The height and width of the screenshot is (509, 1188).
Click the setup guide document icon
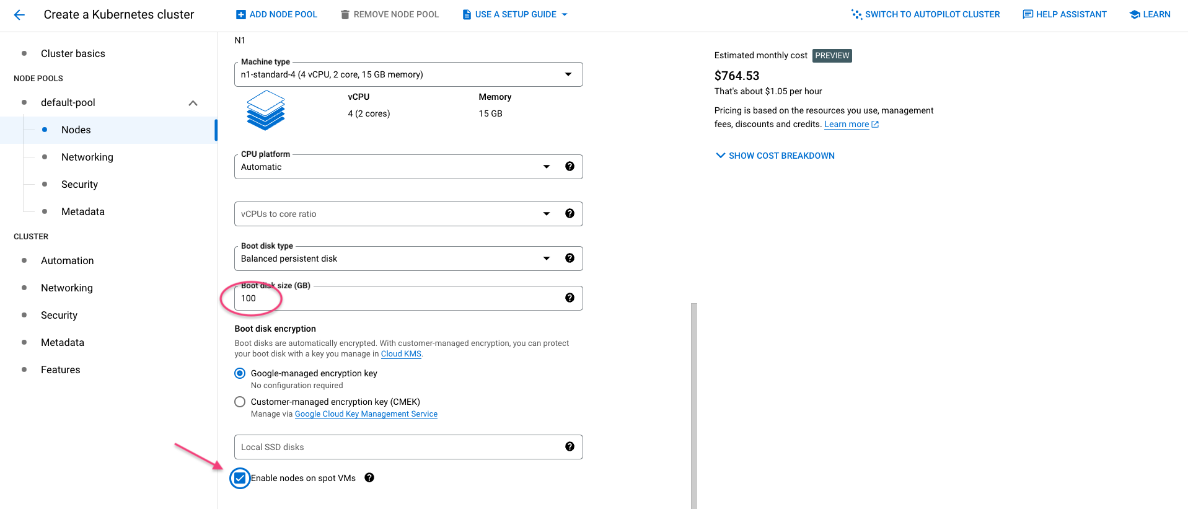tap(467, 14)
